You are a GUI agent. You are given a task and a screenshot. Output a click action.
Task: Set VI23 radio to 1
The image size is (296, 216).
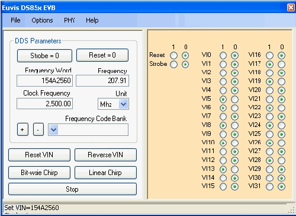pos(270,116)
